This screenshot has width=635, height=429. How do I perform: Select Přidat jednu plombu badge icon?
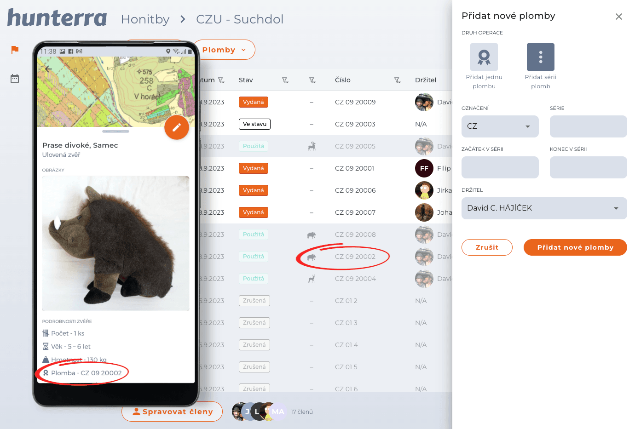[484, 57]
